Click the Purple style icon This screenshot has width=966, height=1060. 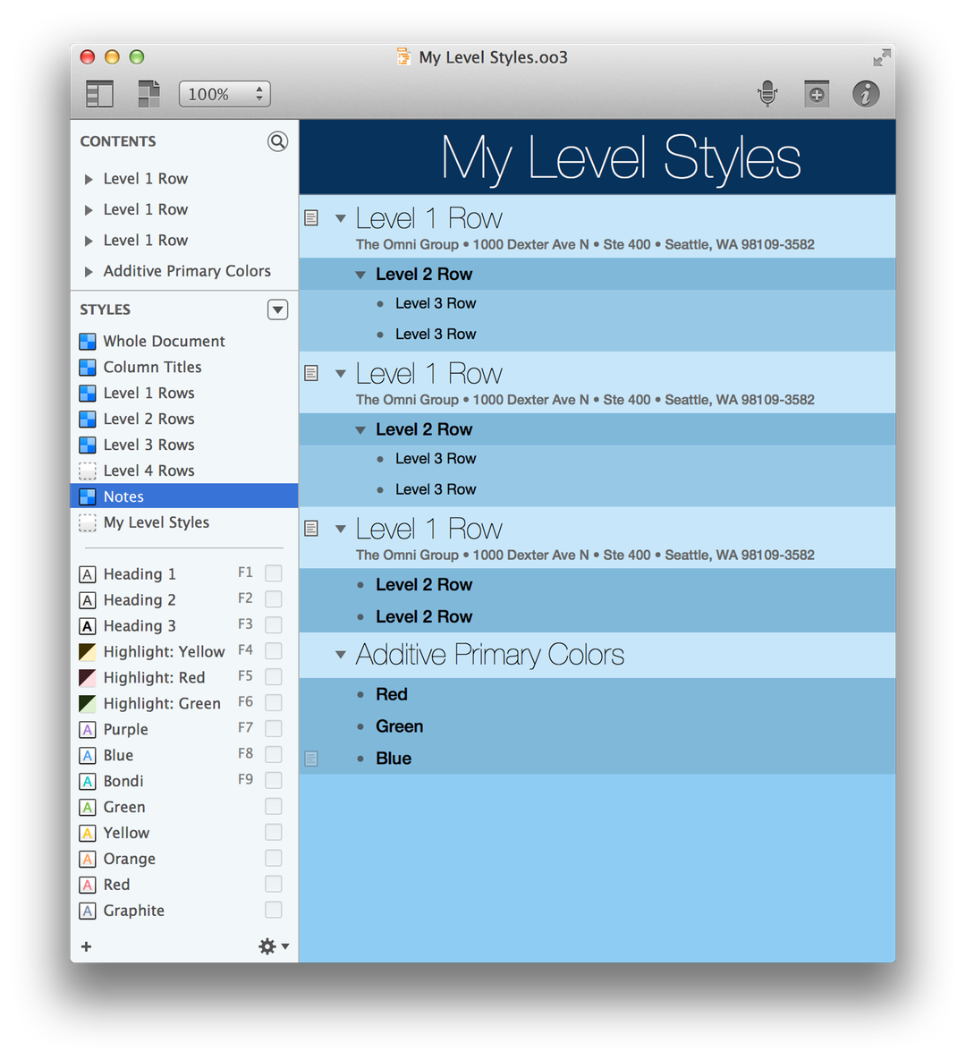(87, 730)
